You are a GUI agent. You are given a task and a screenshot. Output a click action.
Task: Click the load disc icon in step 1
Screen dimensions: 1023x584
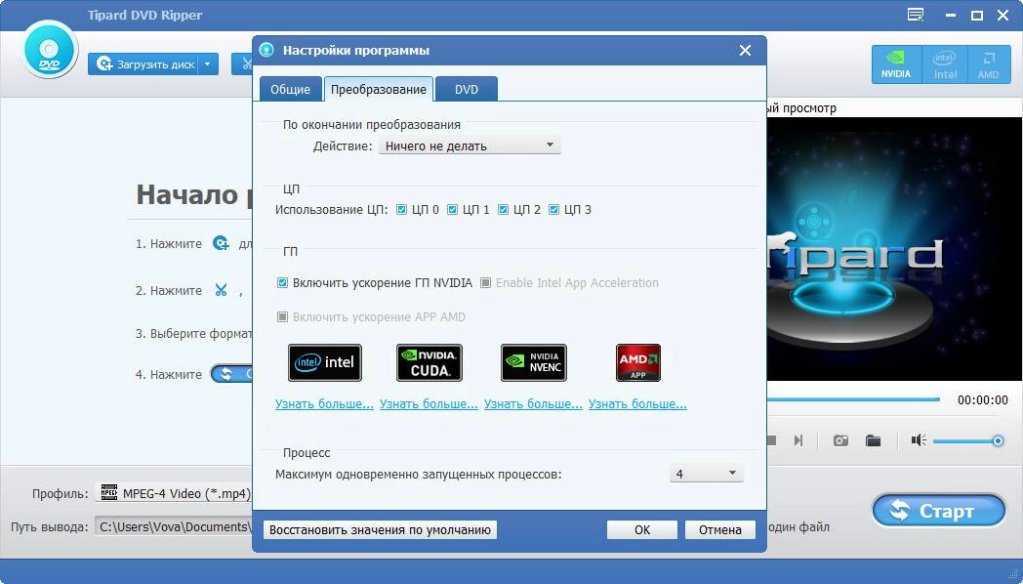click(x=222, y=243)
